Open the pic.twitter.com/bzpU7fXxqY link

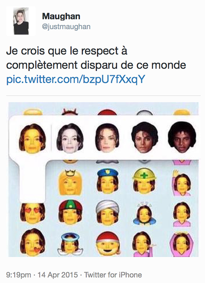[x=75, y=79]
